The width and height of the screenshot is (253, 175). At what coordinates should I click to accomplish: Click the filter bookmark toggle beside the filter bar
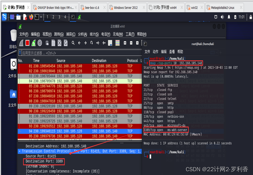point(20,53)
